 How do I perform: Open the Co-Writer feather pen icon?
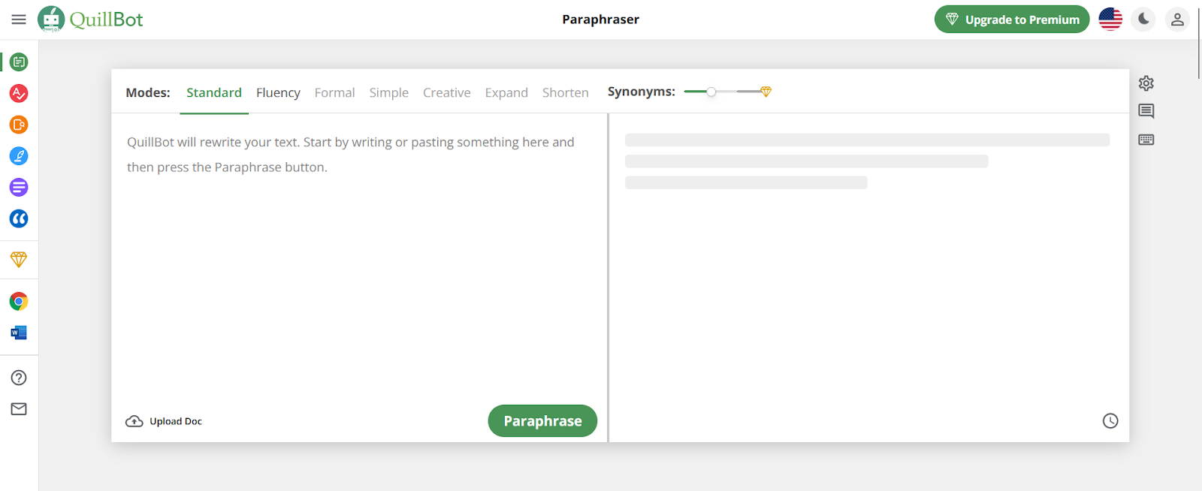click(x=19, y=156)
